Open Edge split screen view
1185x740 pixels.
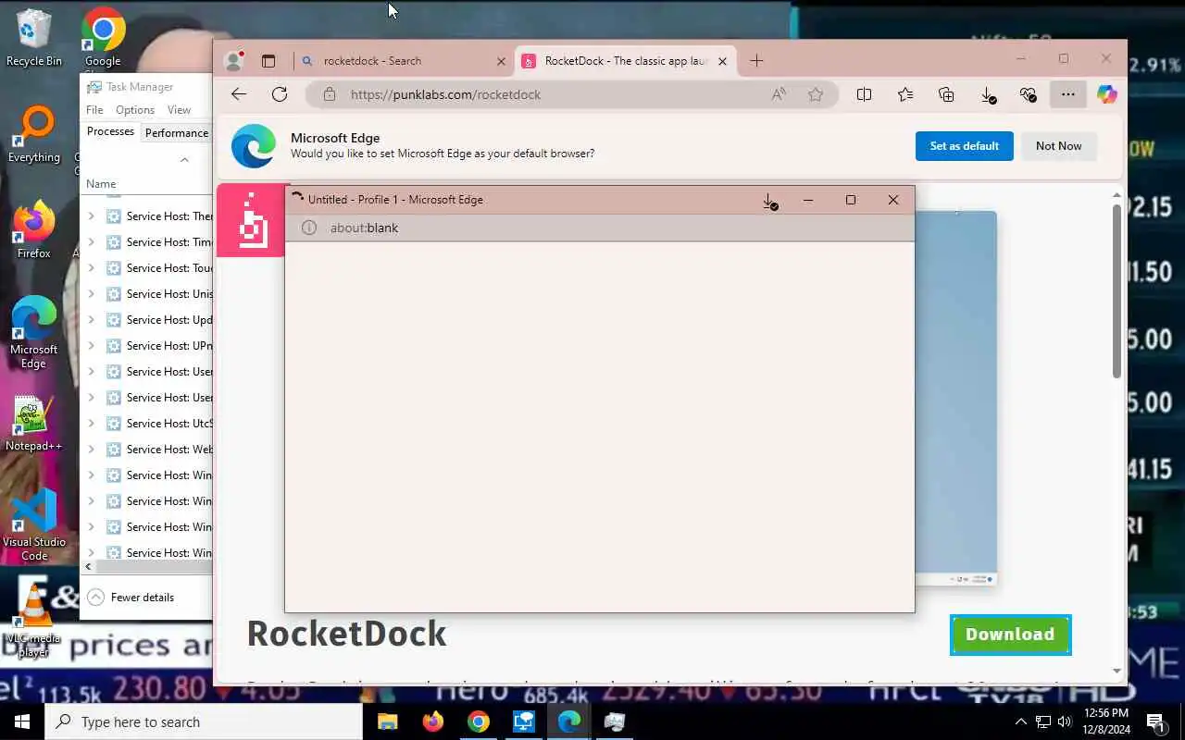[864, 94]
